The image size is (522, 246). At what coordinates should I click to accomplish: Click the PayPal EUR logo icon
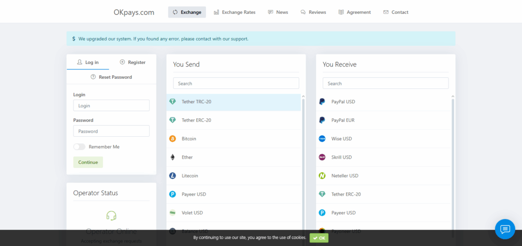click(x=322, y=120)
